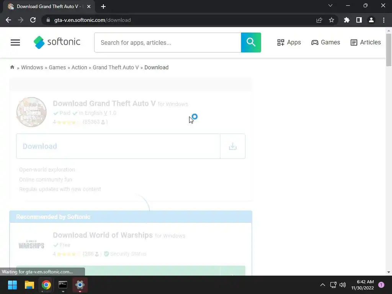Reload the current page
The image size is (392, 294).
click(x=33, y=20)
